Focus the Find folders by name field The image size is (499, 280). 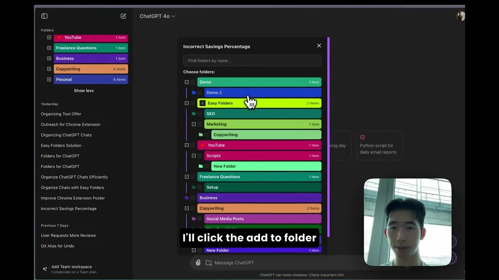(252, 61)
